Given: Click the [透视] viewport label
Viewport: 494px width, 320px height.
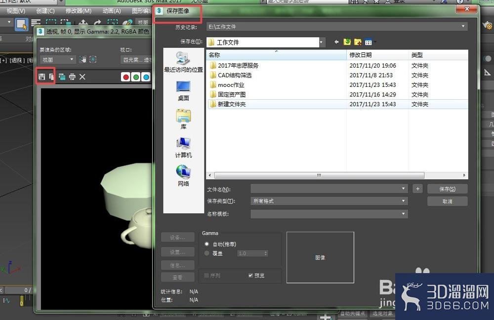Looking at the screenshot, I should [x=17, y=60].
